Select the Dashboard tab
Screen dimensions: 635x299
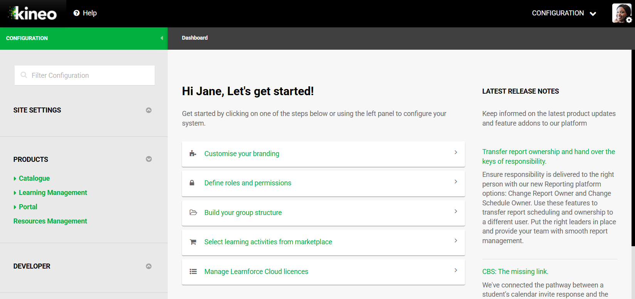tap(195, 38)
